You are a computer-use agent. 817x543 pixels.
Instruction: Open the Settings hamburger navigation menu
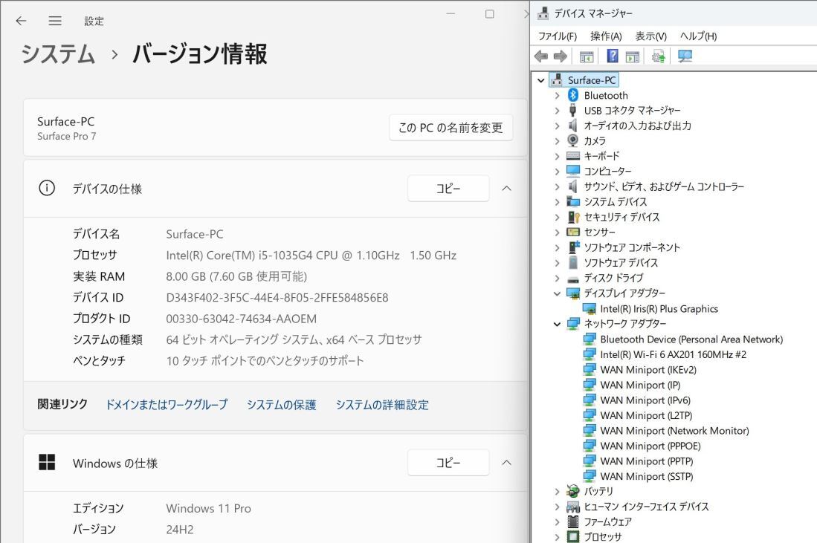55,21
